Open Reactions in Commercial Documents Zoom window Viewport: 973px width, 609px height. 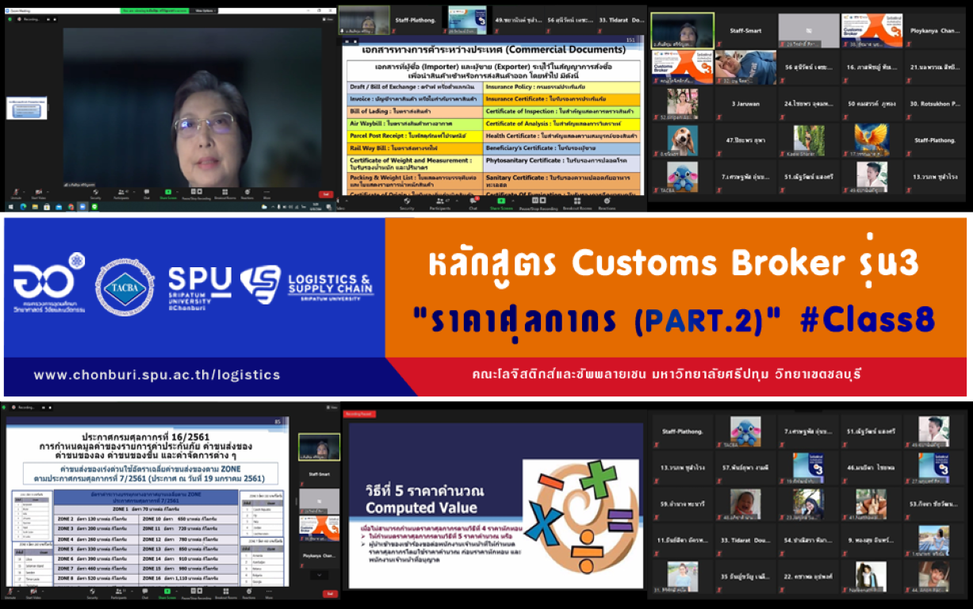pyautogui.click(x=607, y=205)
